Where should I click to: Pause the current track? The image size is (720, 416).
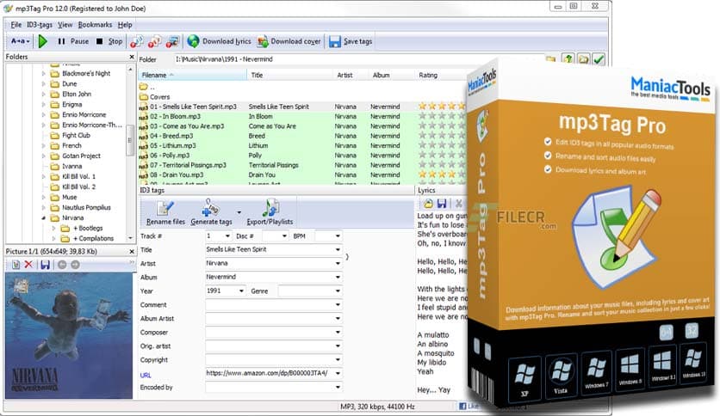(x=73, y=41)
